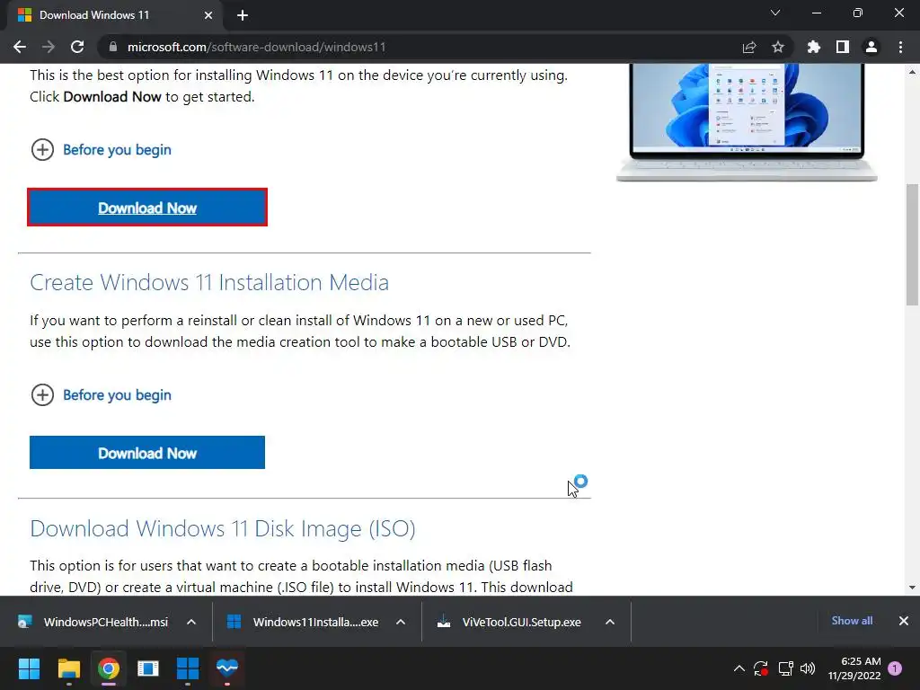Open the Chrome side panel
Viewport: 920px width, 690px height.
tap(843, 47)
